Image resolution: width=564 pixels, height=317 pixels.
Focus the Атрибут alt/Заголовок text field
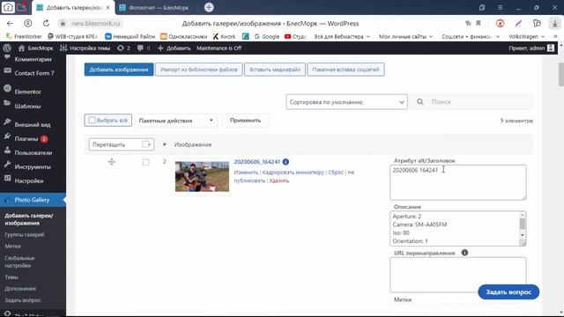tap(458, 182)
